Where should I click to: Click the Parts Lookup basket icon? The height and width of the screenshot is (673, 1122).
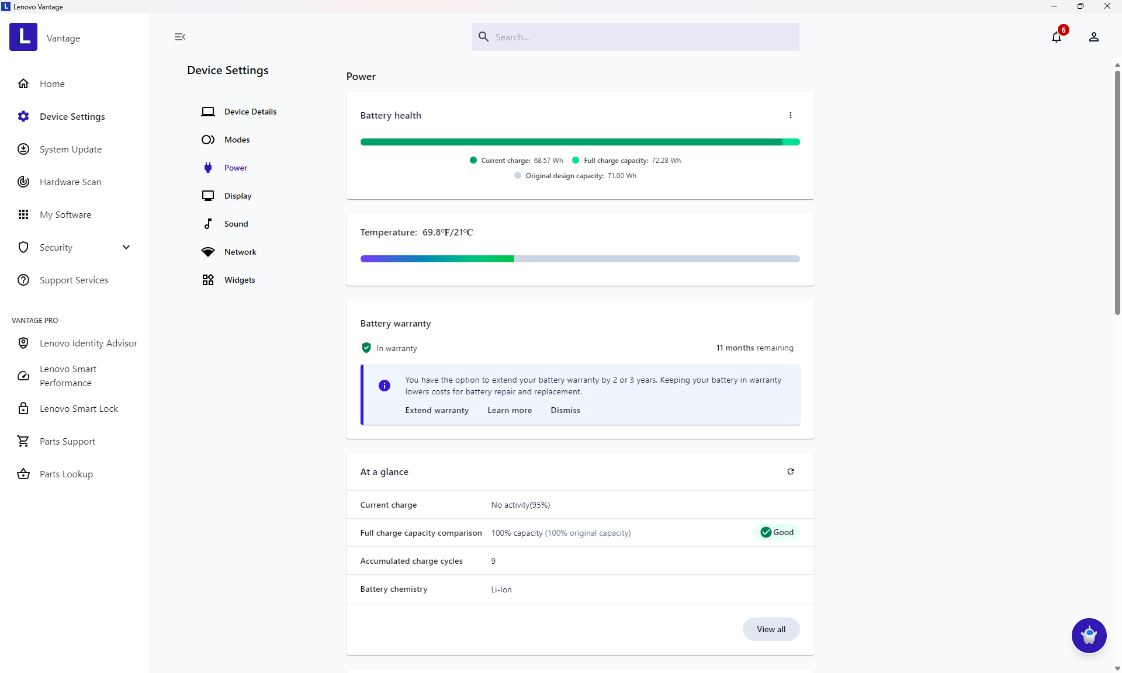point(23,474)
